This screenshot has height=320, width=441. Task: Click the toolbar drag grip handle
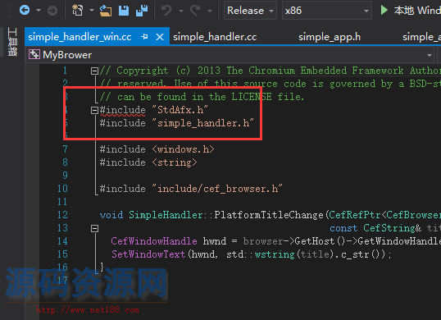10,11
